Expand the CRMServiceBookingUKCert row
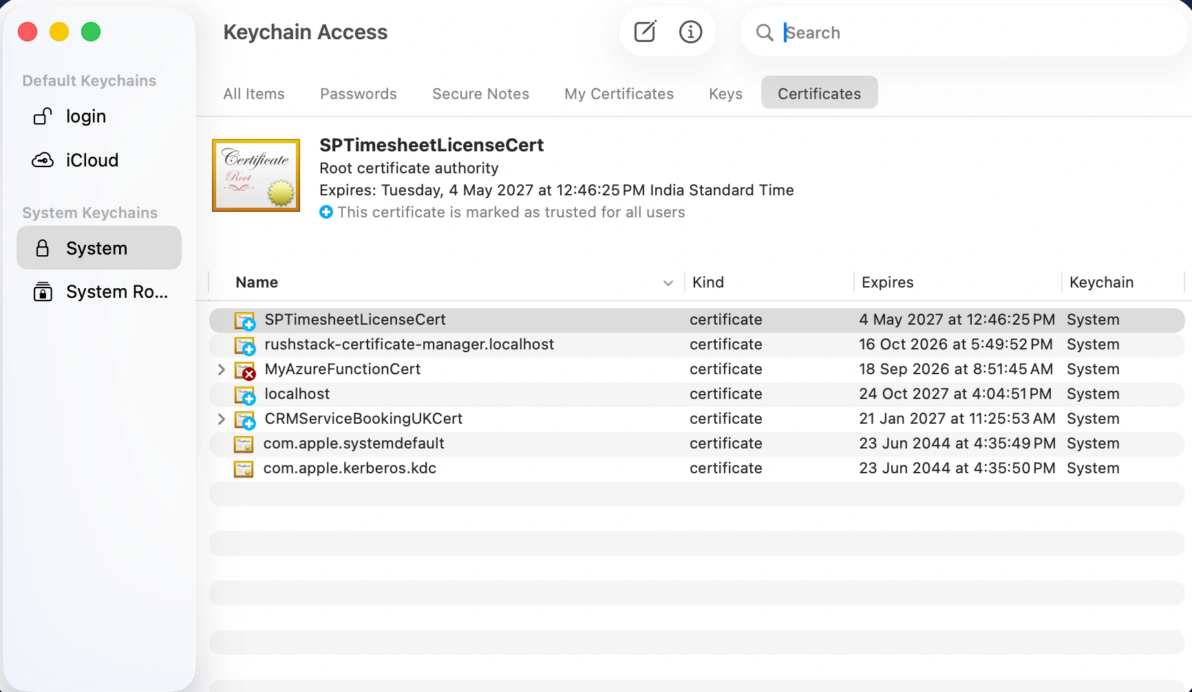This screenshot has height=692, width=1192. coord(221,419)
